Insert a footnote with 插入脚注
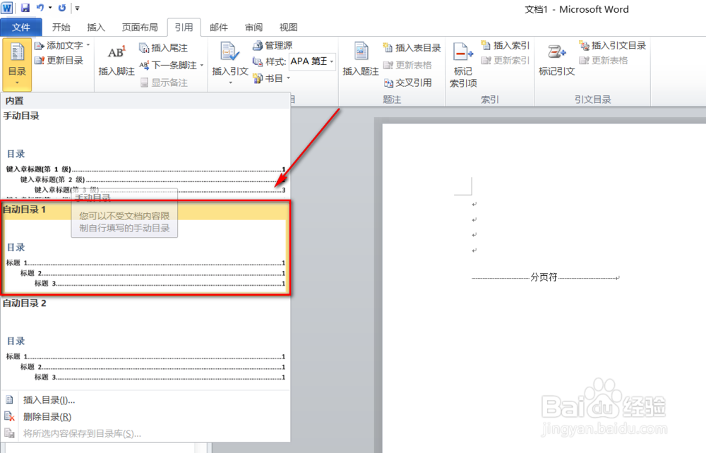The image size is (706, 453). [116, 61]
